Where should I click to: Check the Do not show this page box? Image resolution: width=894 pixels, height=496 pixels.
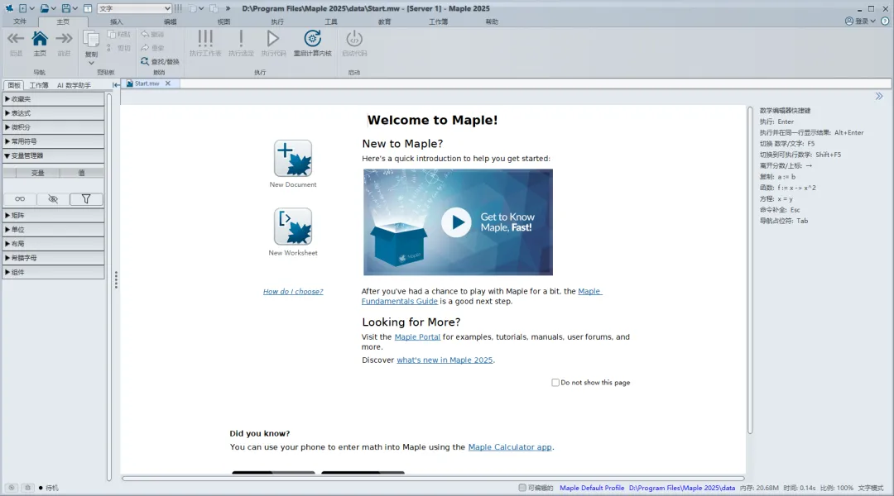point(555,383)
